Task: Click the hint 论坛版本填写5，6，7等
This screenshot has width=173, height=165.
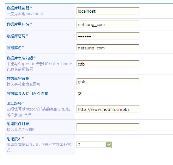Action: [x=39, y=147]
